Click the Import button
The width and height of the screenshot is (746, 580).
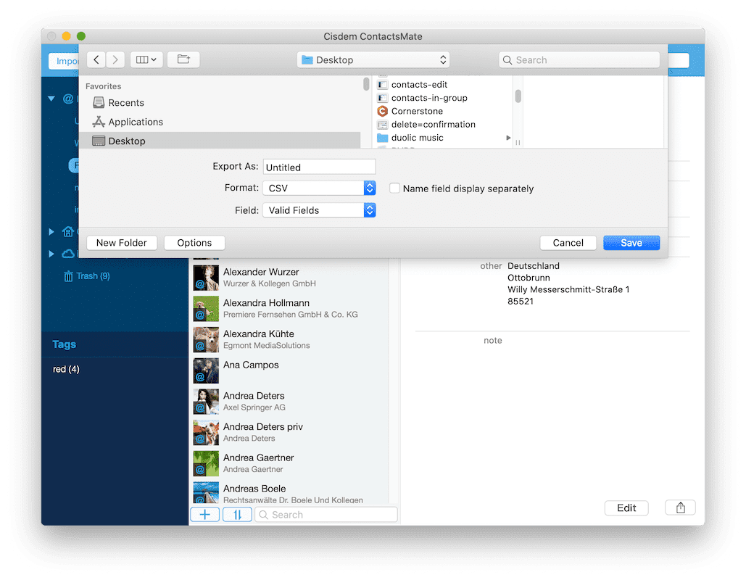[x=65, y=61]
